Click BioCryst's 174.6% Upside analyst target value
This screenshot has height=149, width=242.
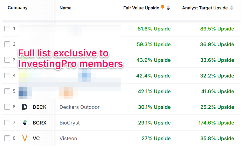coord(216,123)
